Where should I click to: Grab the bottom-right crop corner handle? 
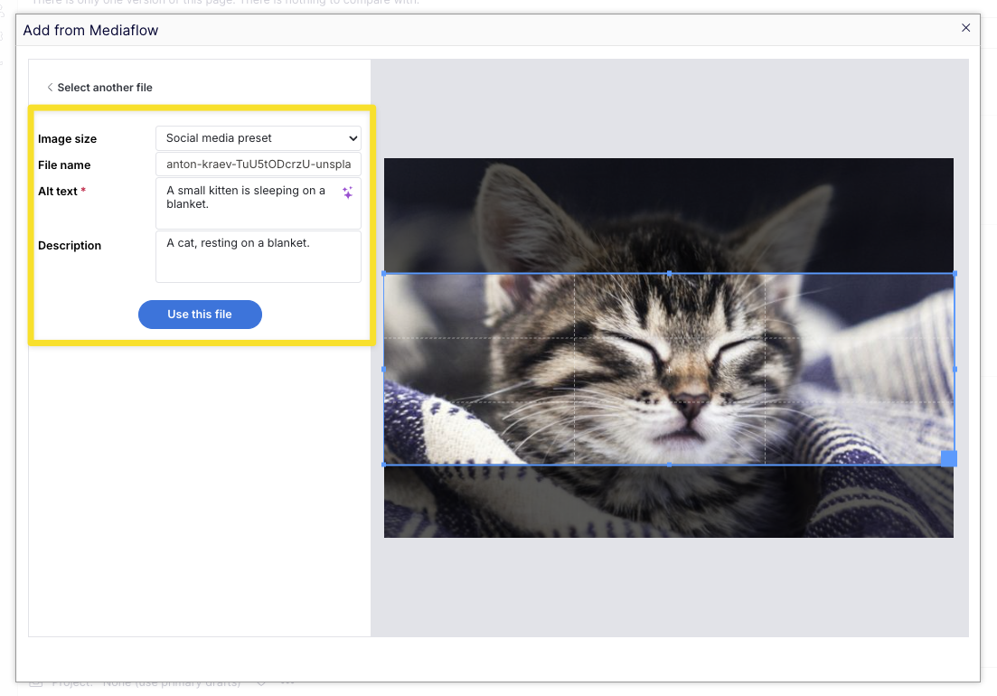pos(949,458)
